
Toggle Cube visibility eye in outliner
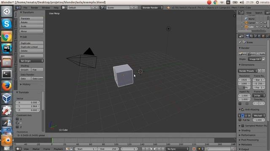pos(257,27)
